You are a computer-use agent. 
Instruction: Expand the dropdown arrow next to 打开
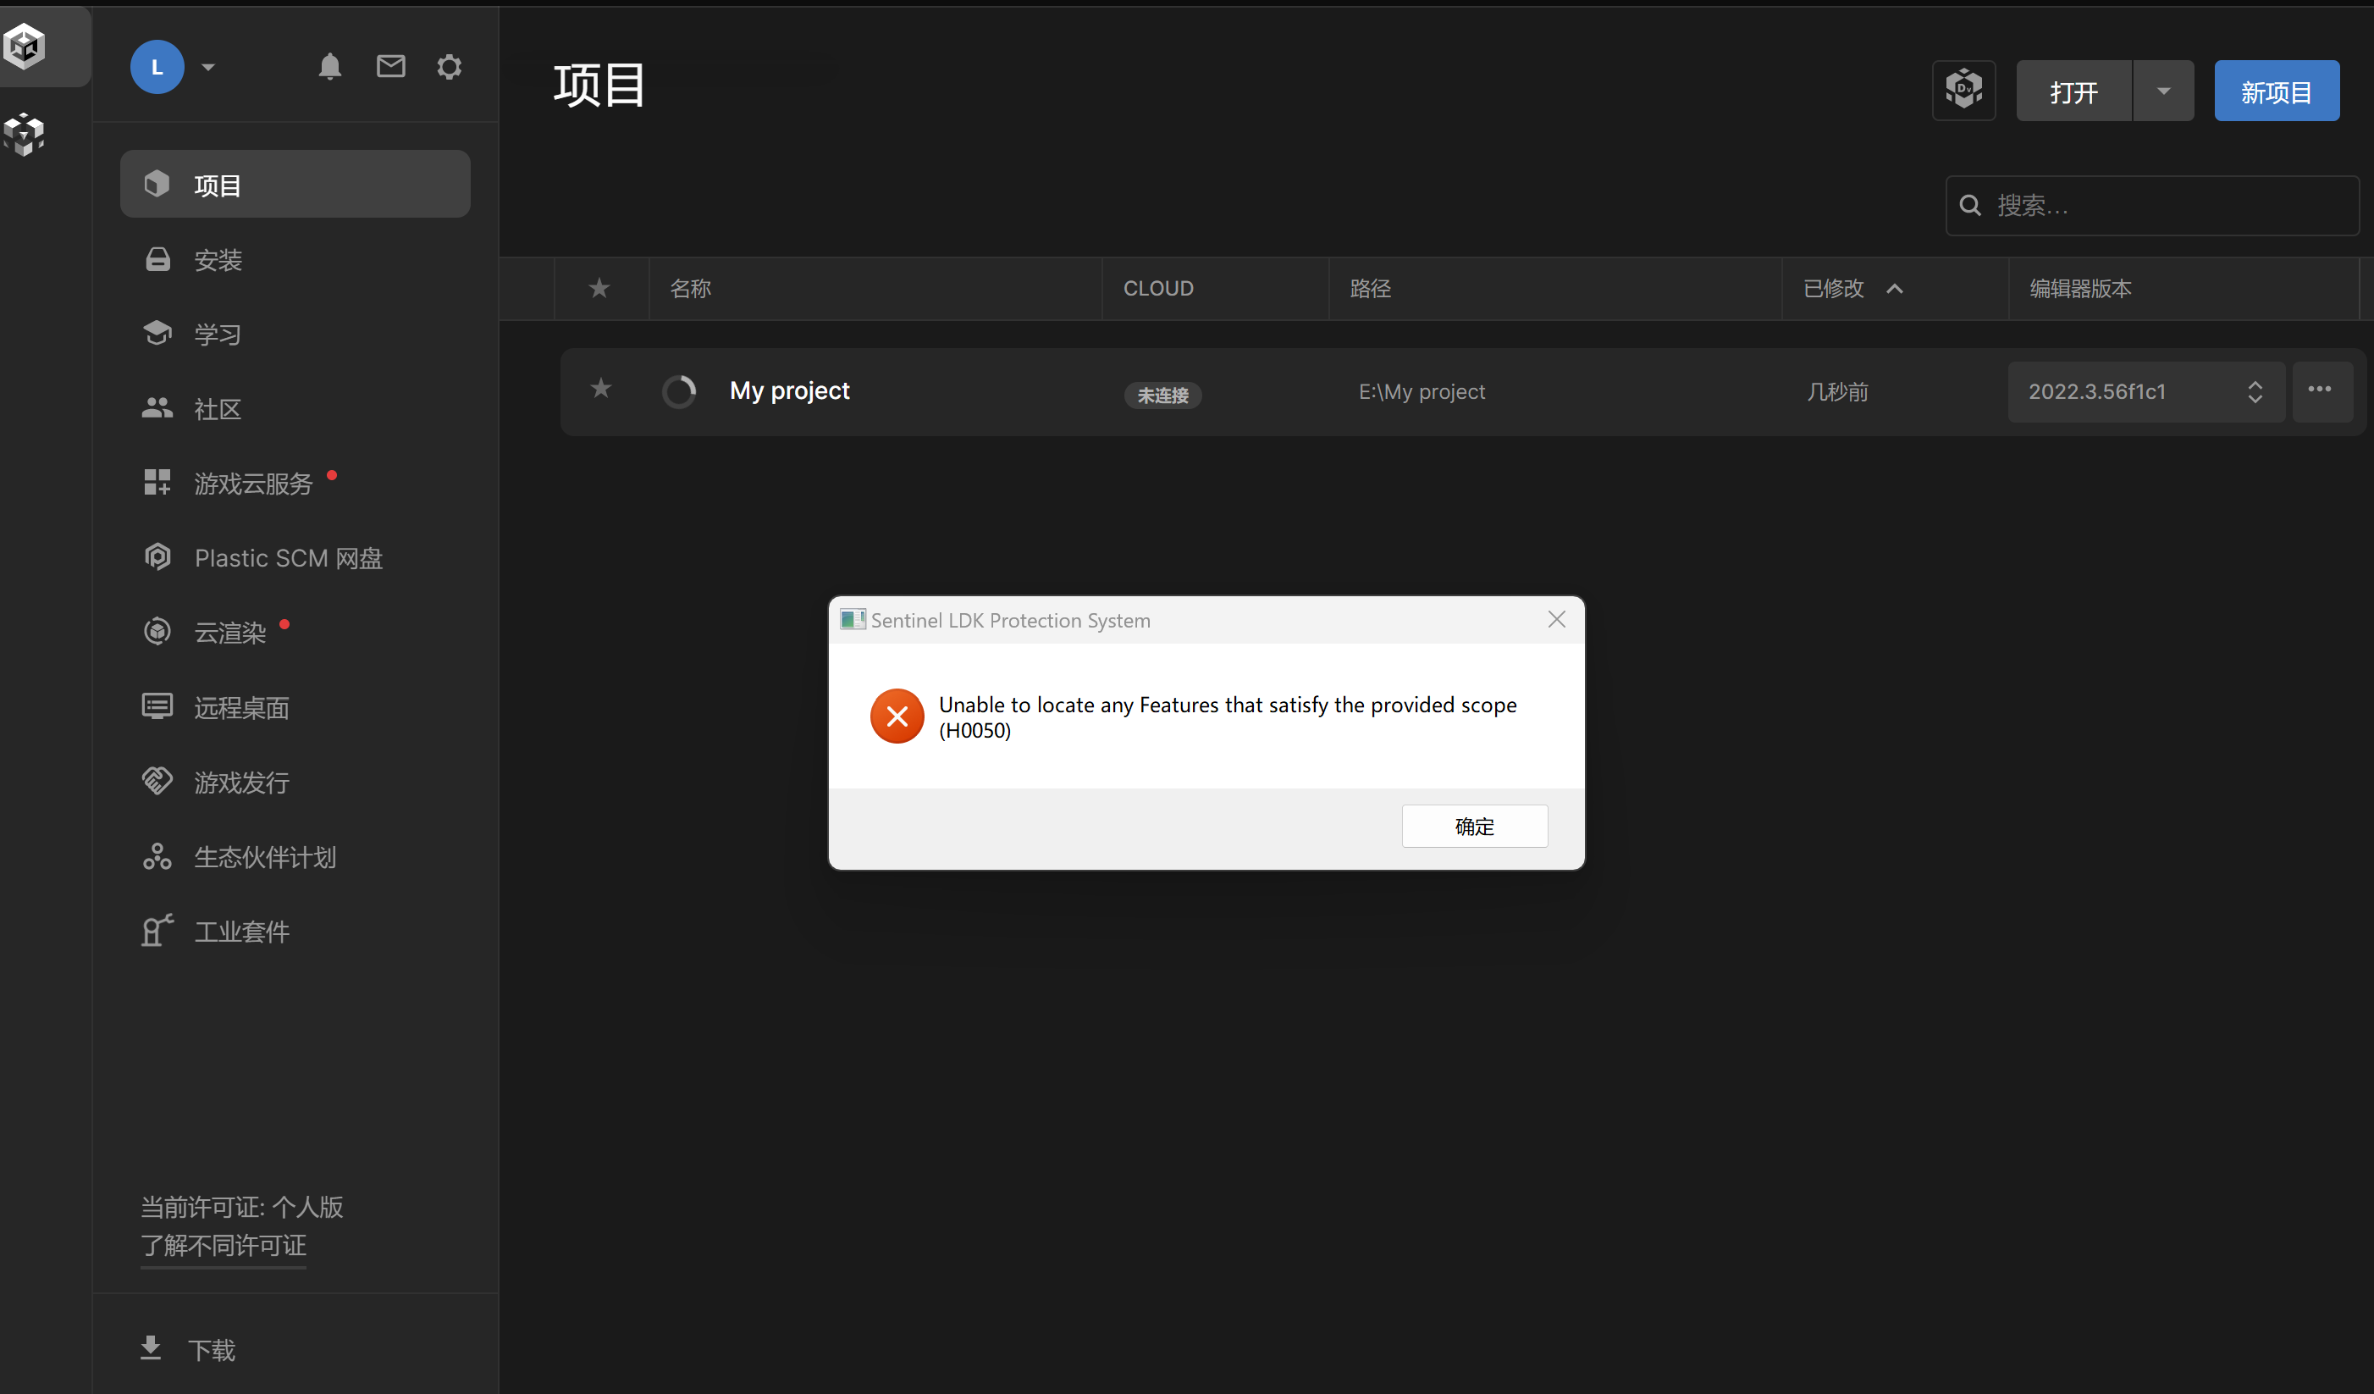[2163, 91]
